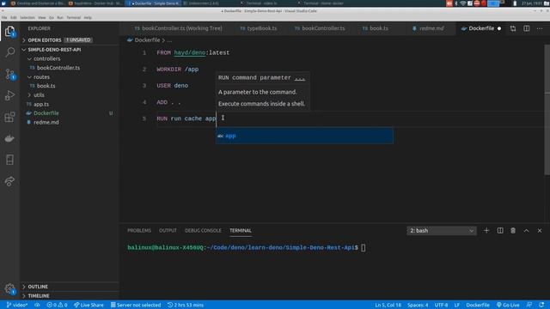Click the video branch indicator in status bar

point(17,305)
